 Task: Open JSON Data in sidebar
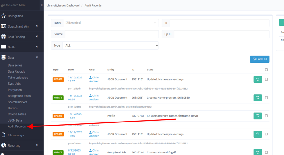(x=15, y=121)
